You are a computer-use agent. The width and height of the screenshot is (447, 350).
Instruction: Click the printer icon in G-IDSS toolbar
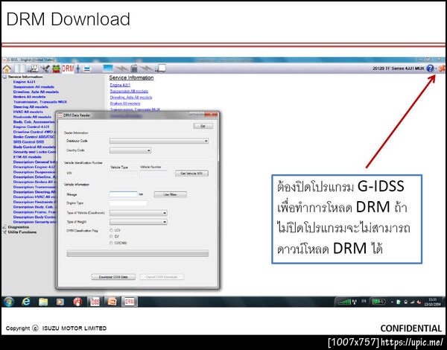tap(87, 69)
